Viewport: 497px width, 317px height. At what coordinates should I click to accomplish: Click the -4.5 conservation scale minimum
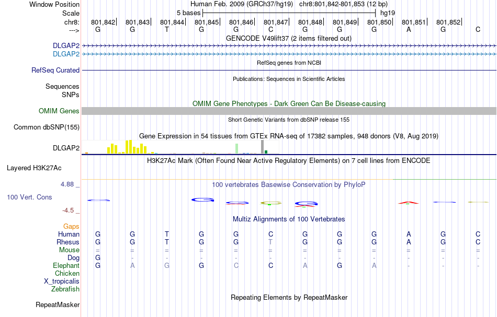click(68, 210)
